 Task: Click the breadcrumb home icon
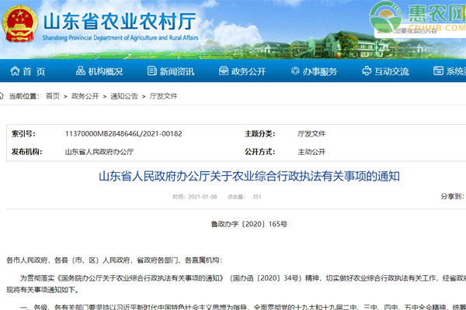click(x=2, y=96)
